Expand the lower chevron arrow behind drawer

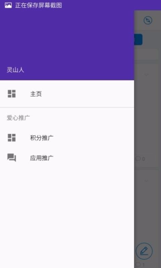tap(146, 181)
